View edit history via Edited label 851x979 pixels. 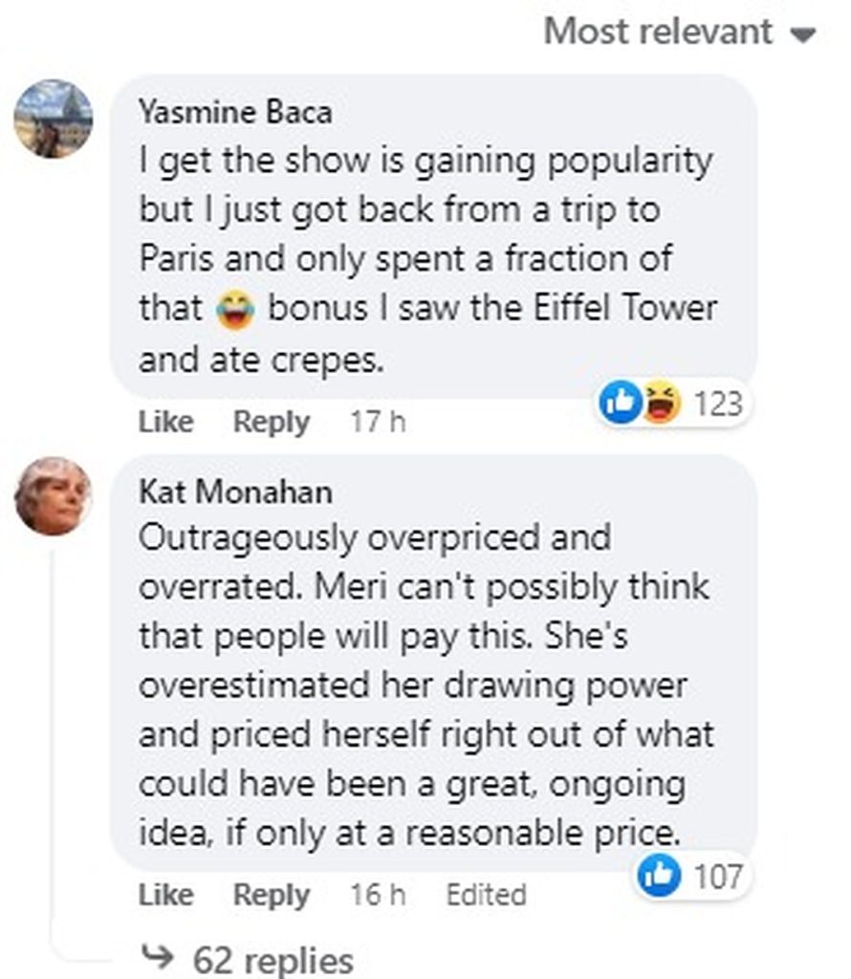coord(486,895)
